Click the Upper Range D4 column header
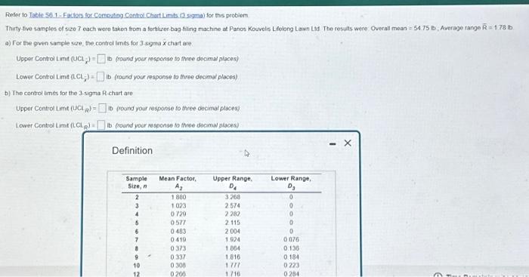529x277 pixels. (x=233, y=183)
